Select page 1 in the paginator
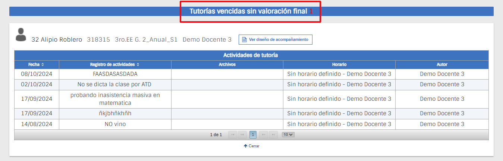 (x=253, y=135)
